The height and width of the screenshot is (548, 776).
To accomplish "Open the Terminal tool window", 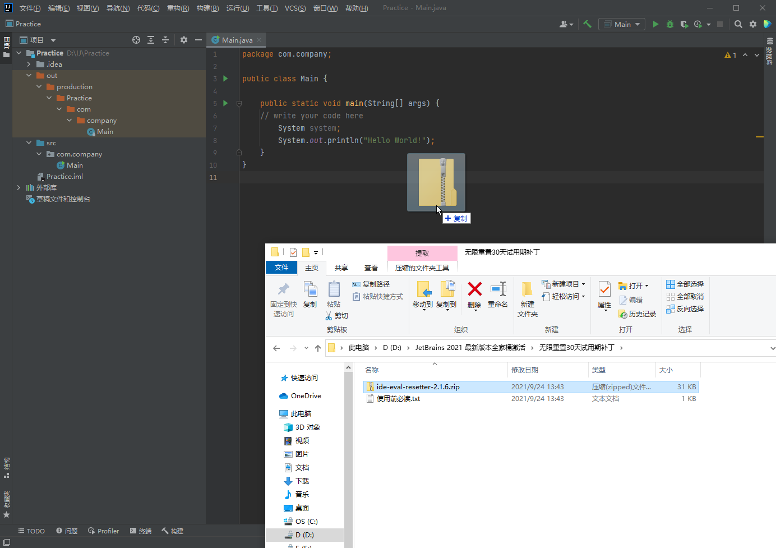I will click(141, 531).
